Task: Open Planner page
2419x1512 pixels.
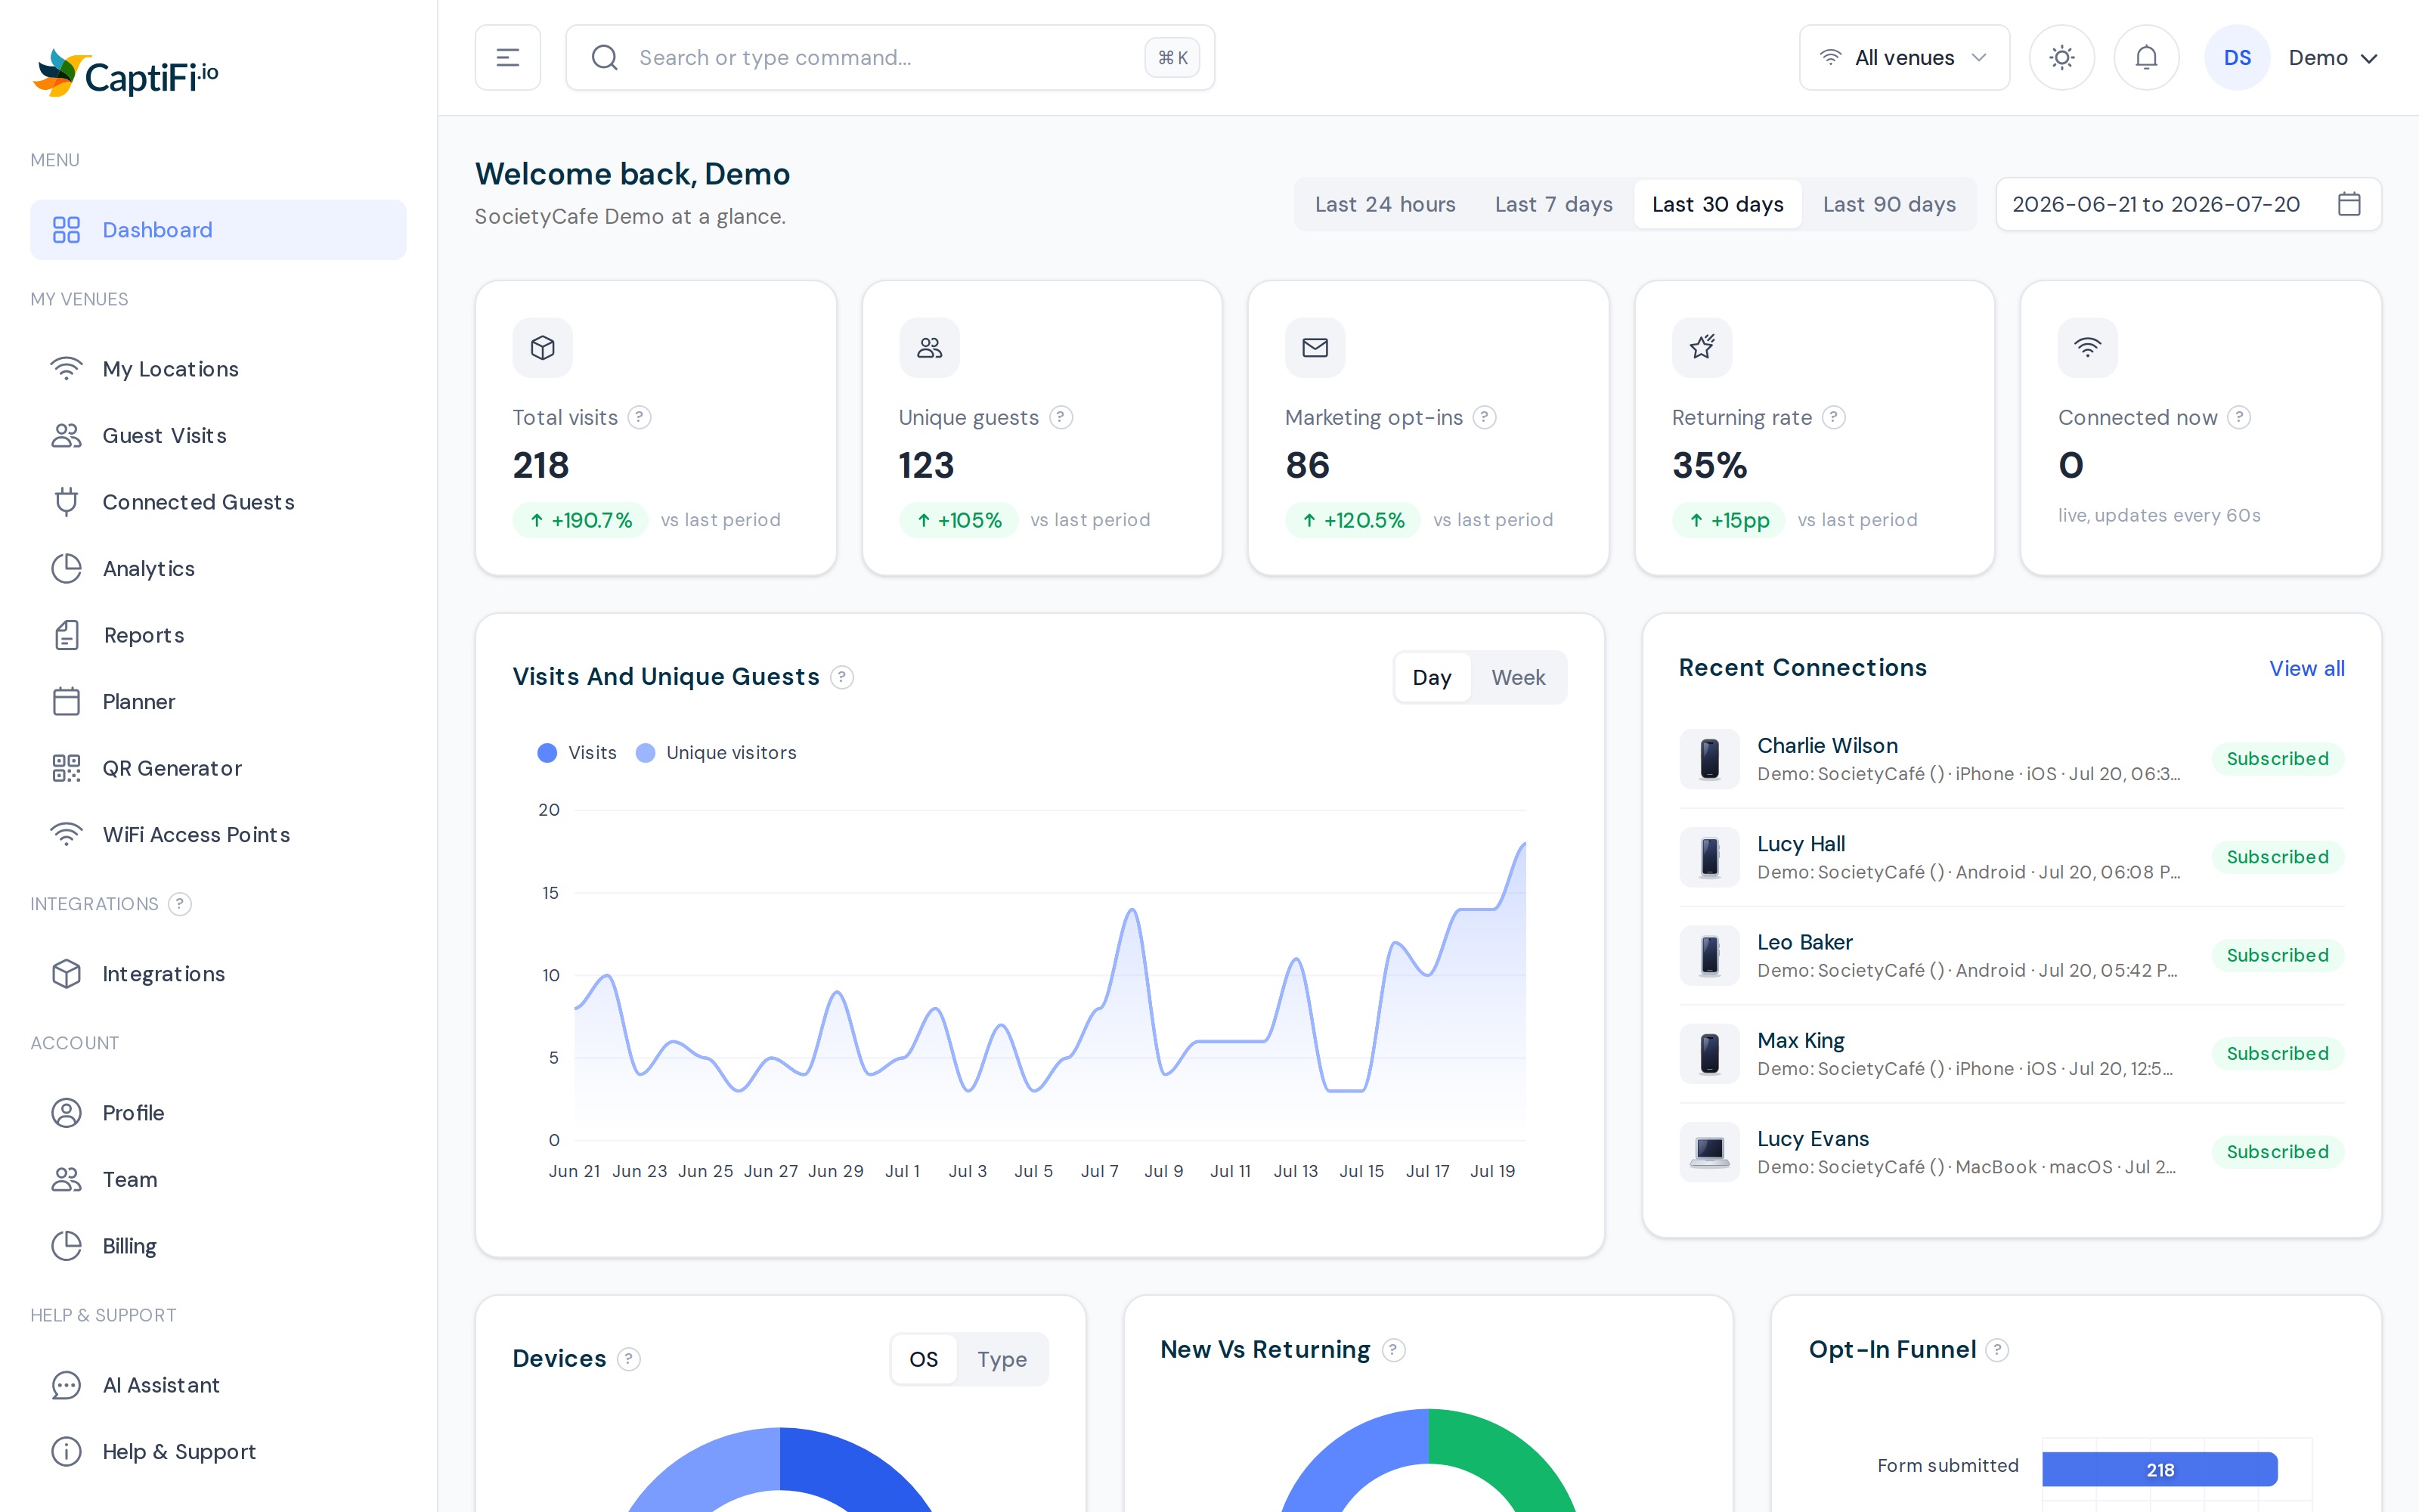Action: pyautogui.click(x=218, y=702)
